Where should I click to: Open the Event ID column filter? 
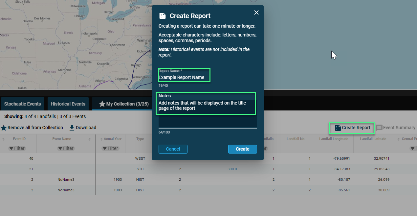[17, 148]
